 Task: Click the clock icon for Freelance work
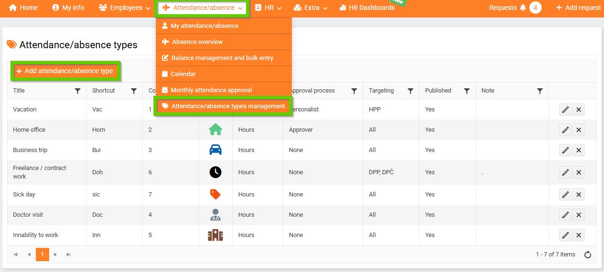click(x=215, y=172)
